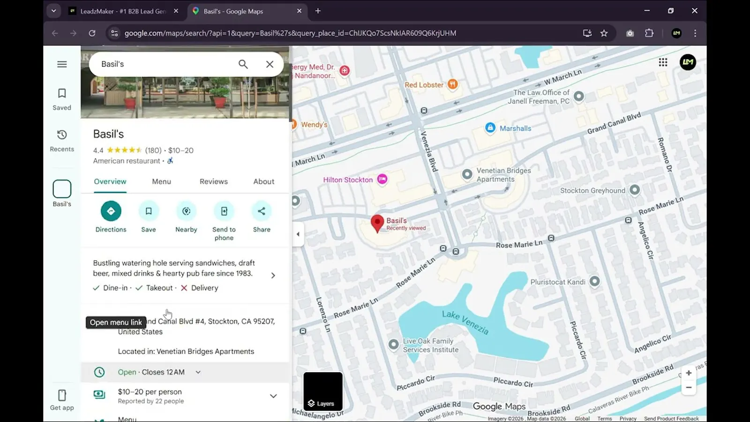Viewport: 750px width, 422px height.
Task: Click the Send to phone icon
Action: [x=224, y=211]
